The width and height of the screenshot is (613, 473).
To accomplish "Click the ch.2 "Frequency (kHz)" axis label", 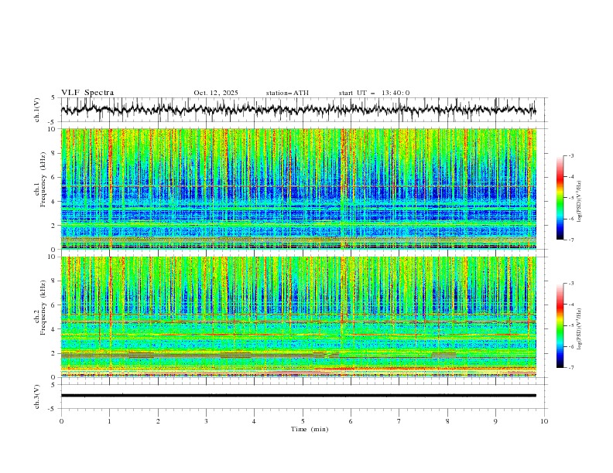I will [x=43, y=307].
